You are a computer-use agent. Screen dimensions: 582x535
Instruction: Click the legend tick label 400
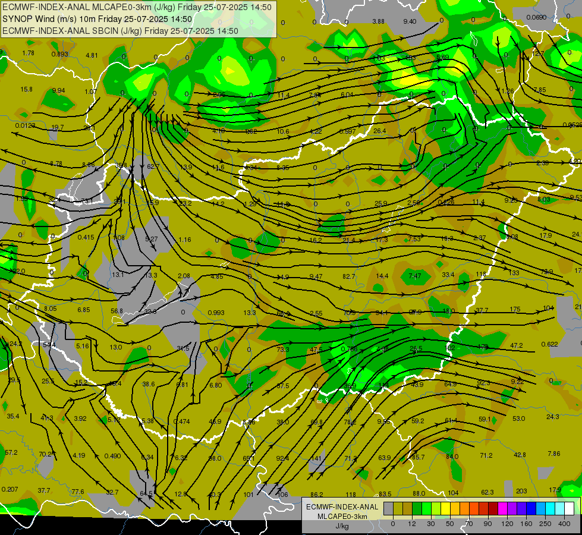point(564,524)
